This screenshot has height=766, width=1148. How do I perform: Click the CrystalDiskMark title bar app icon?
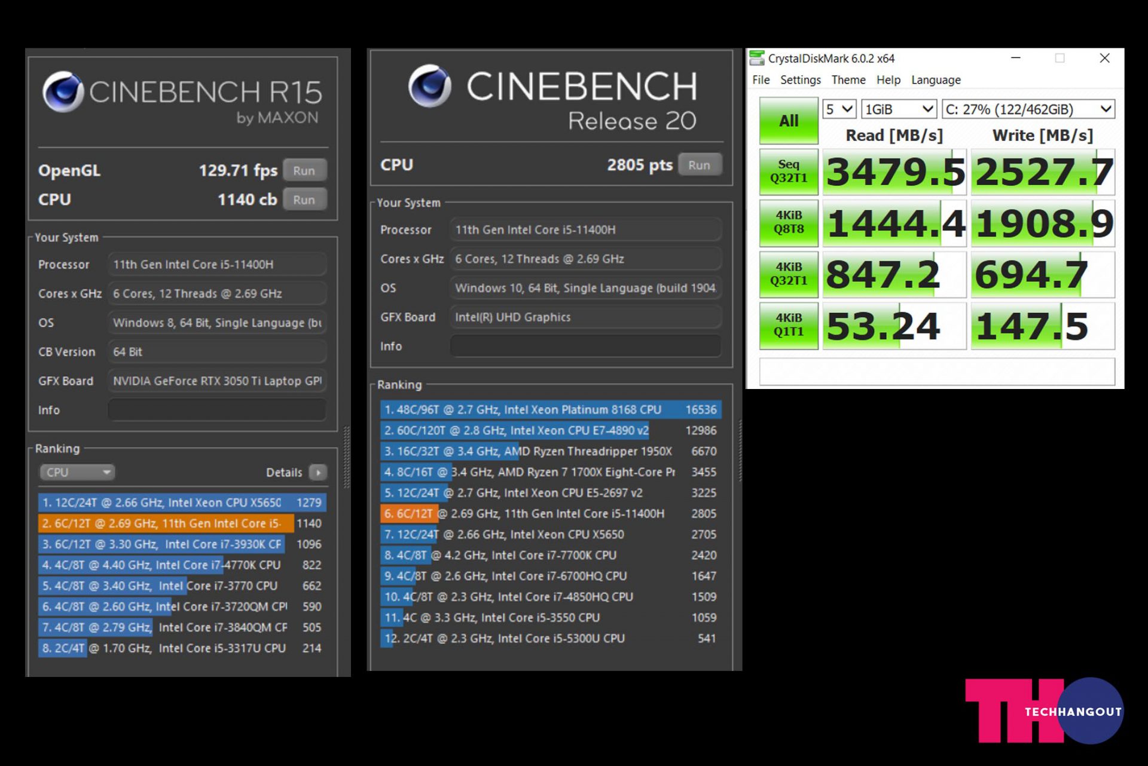(757, 58)
